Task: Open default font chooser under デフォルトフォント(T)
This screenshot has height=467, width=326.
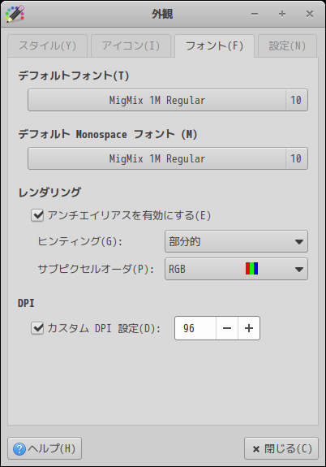Action: tap(168, 100)
